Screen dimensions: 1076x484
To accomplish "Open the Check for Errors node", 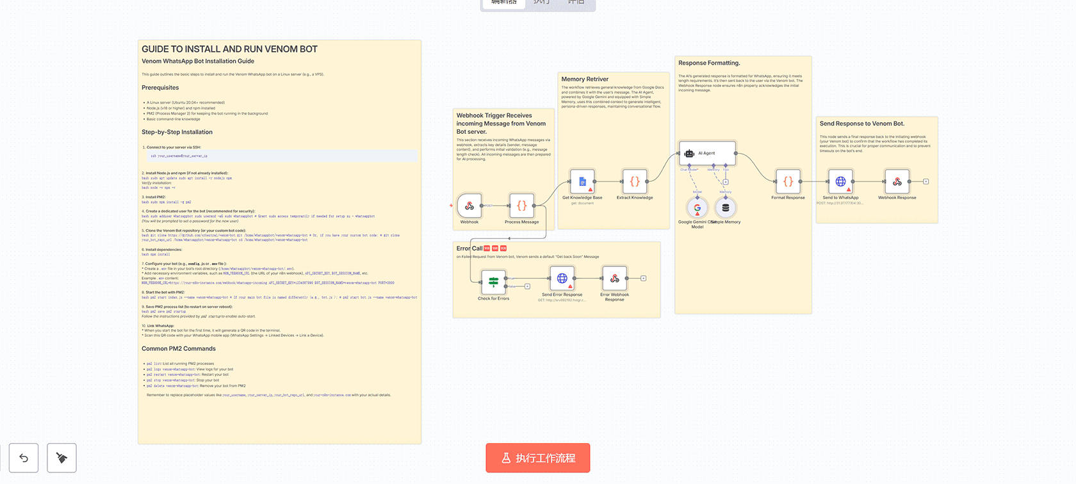I will click(x=493, y=282).
